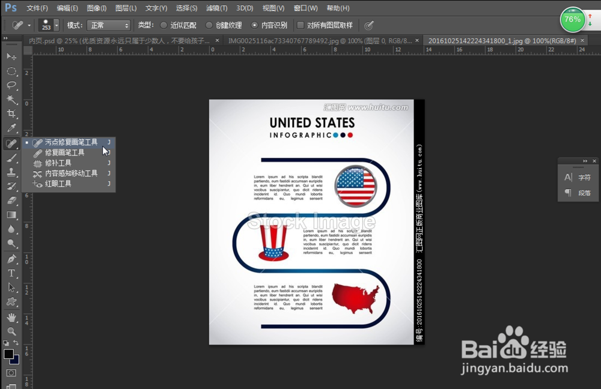Switch to the IMG0025116ac73340767789492.jpg tab
This screenshot has height=389, width=601.
[320, 41]
